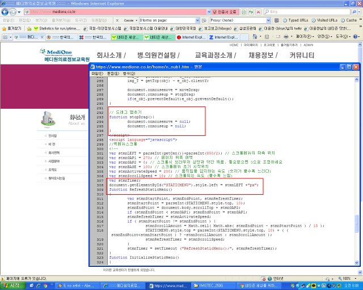Screen dimensions: 363x290
Task: Open the 페이지(P) command bar menu
Action: coord(305,37)
